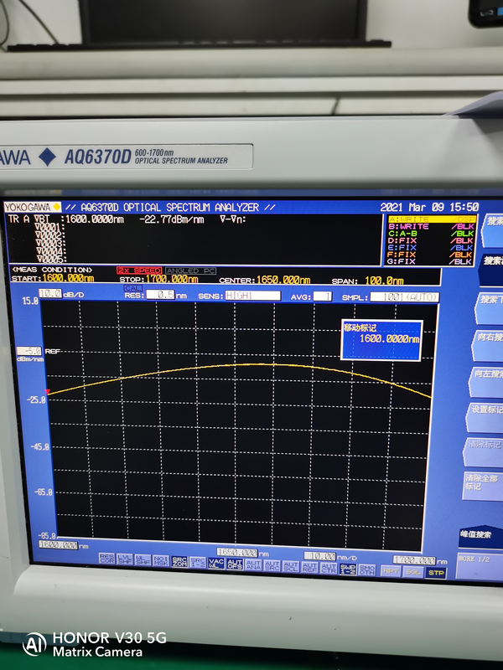
Task: Click the red marker triangle on trace
Action: tap(48, 391)
